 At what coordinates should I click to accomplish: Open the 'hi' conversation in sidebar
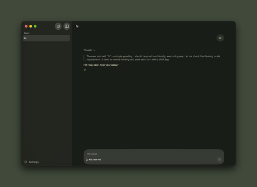coord(47,38)
